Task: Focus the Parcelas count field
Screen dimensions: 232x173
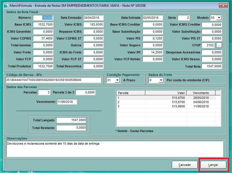Action: pos(44,93)
